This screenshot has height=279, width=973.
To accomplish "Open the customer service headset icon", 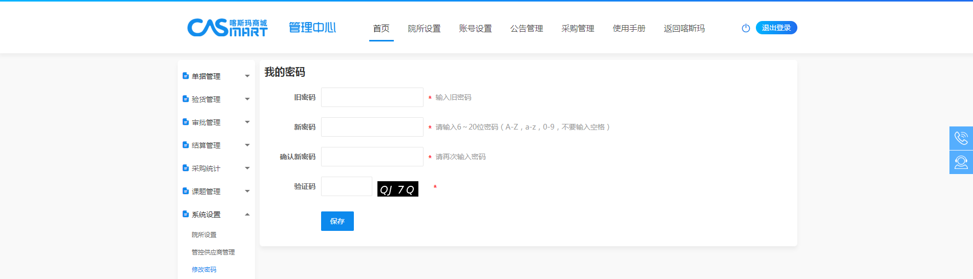I will (x=961, y=162).
